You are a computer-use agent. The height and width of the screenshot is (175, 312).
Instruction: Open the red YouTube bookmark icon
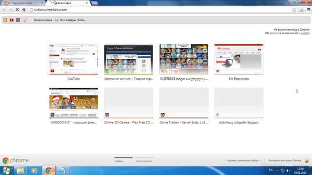point(12,20)
